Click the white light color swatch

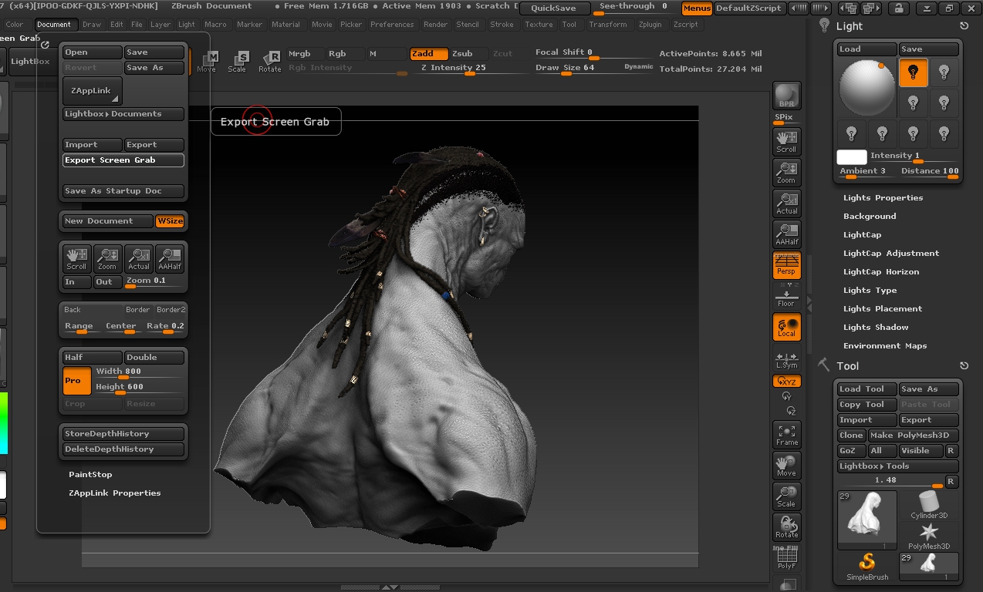852,157
